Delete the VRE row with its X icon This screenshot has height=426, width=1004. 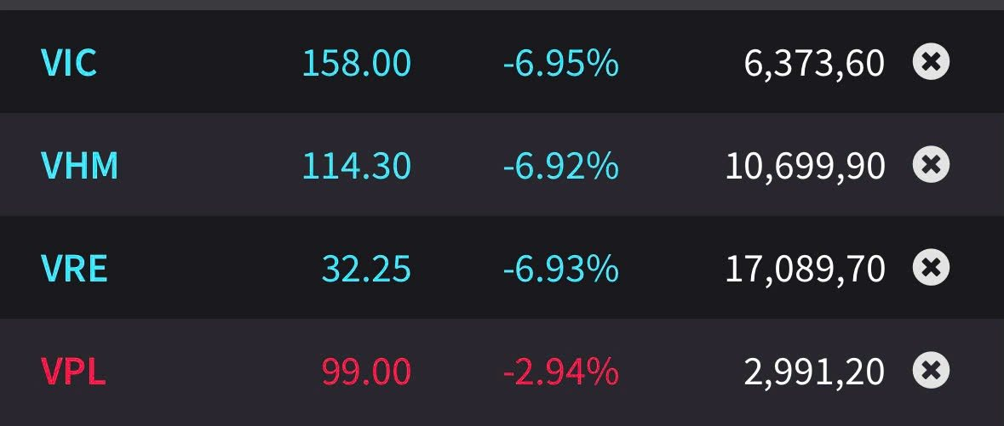tap(931, 268)
